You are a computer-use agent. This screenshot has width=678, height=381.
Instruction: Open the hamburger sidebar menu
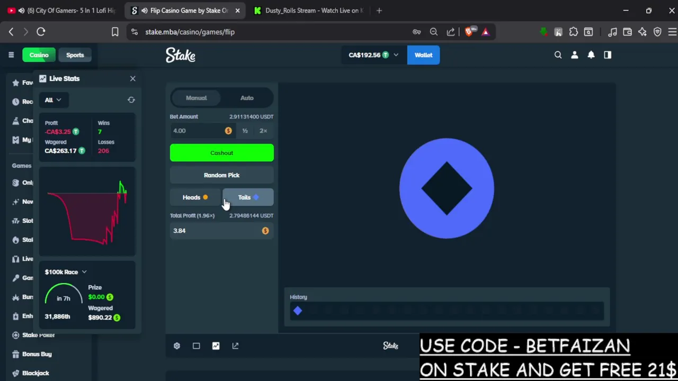pyautogui.click(x=11, y=55)
